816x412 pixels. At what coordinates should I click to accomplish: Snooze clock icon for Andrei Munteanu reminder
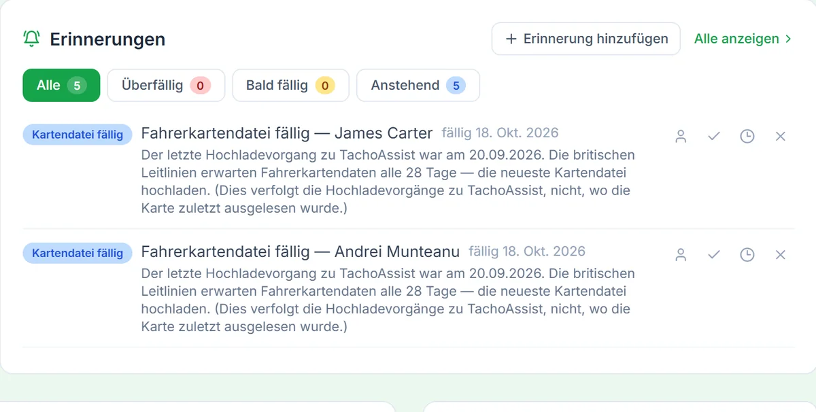[x=747, y=255]
